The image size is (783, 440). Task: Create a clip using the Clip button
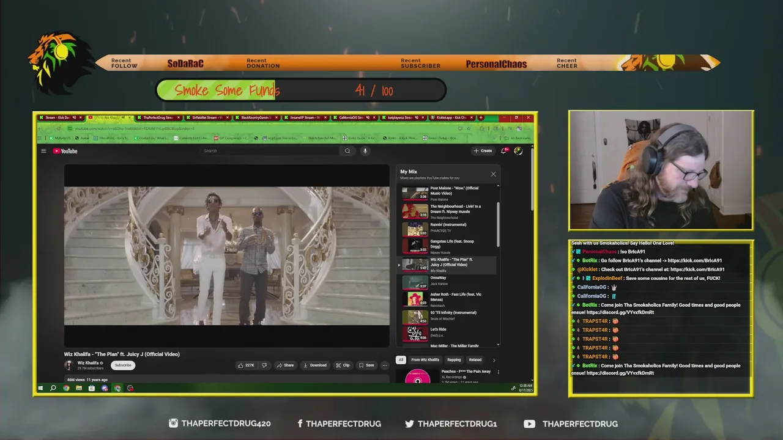[x=343, y=365]
